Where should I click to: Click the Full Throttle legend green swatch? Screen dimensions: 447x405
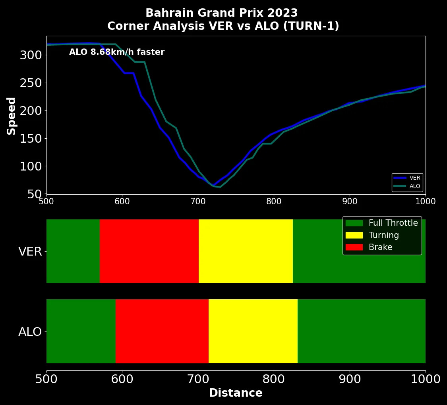coord(354,223)
